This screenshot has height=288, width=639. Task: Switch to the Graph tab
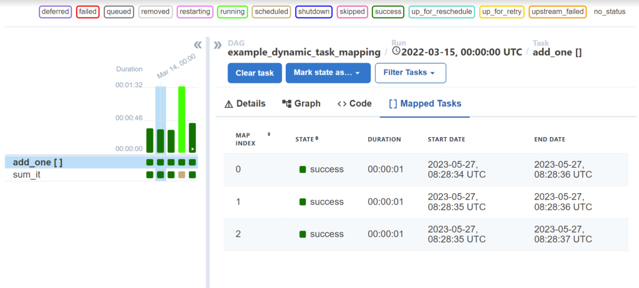pyautogui.click(x=301, y=103)
